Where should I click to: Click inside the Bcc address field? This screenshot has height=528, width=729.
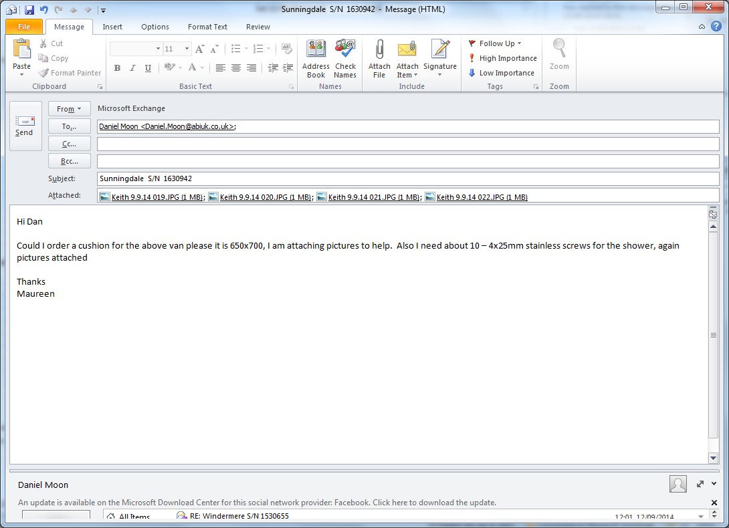408,161
